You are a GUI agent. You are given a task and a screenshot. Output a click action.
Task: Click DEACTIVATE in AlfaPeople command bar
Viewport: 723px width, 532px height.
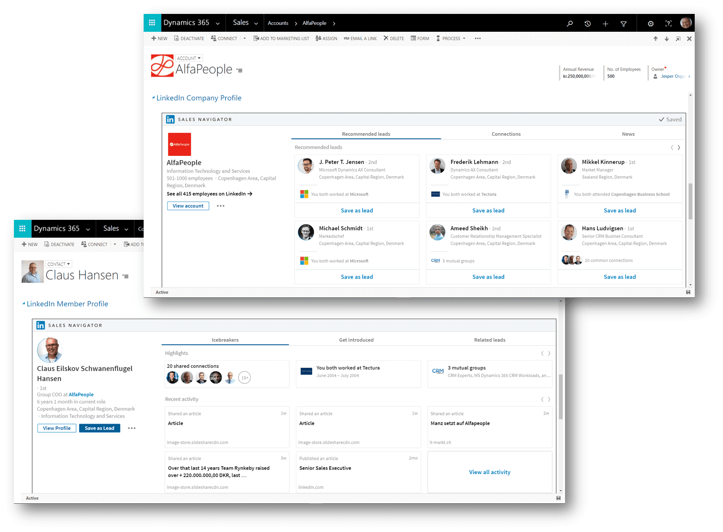(x=189, y=38)
